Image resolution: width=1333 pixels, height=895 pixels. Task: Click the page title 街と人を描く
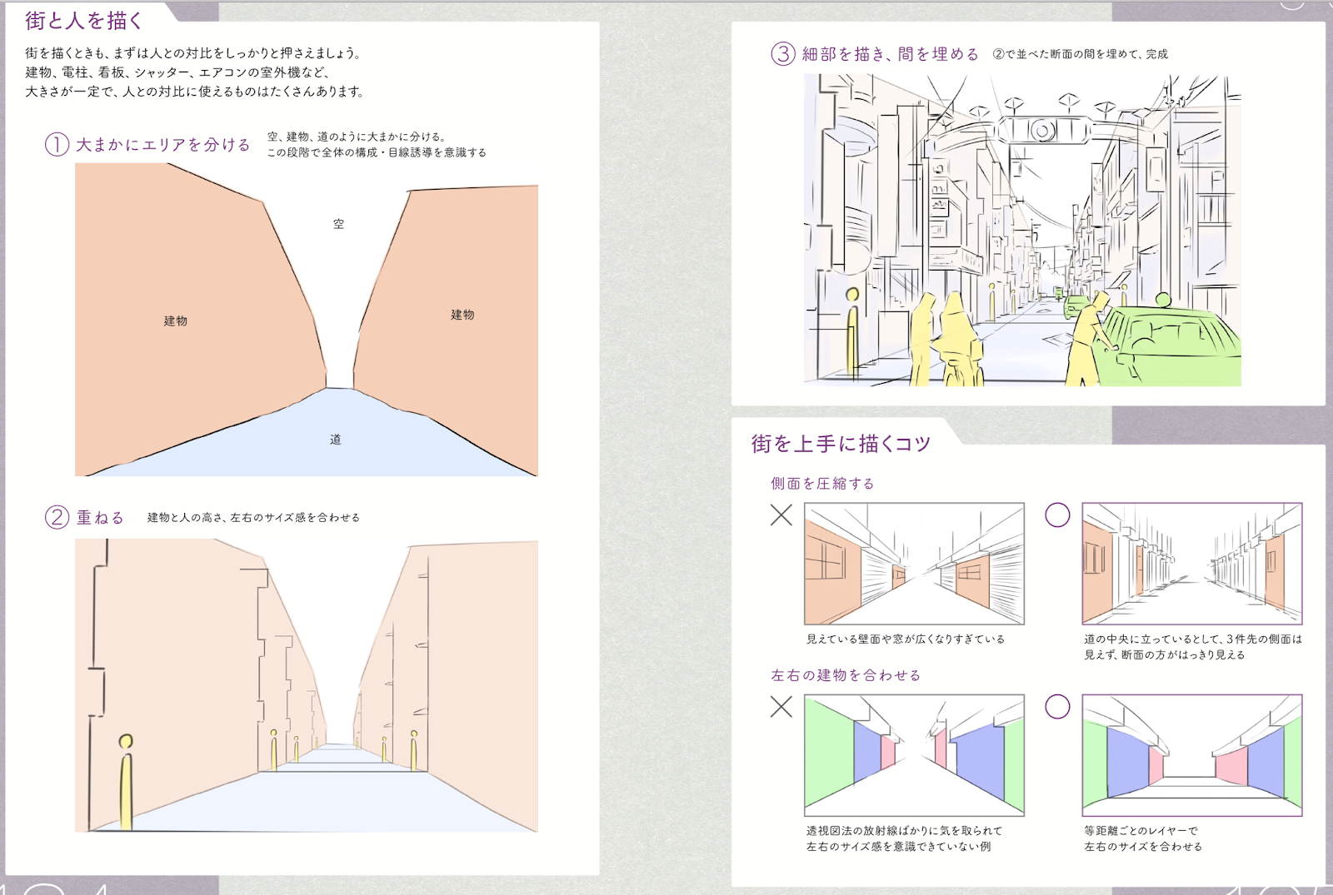pyautogui.click(x=84, y=20)
